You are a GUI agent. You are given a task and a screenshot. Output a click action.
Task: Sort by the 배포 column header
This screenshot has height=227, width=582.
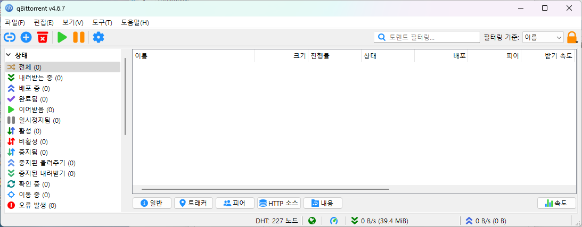(441, 56)
